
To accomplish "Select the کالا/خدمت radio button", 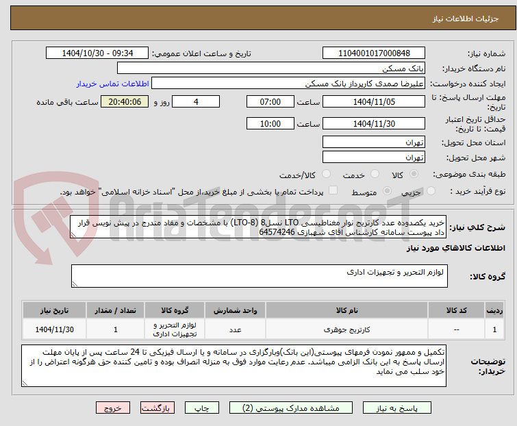I will (326, 174).
